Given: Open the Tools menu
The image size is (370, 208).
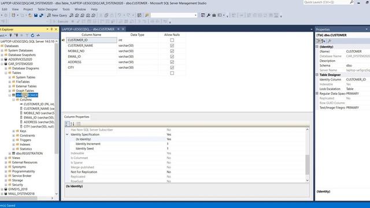Looking at the screenshot, I should pos(66,9).
